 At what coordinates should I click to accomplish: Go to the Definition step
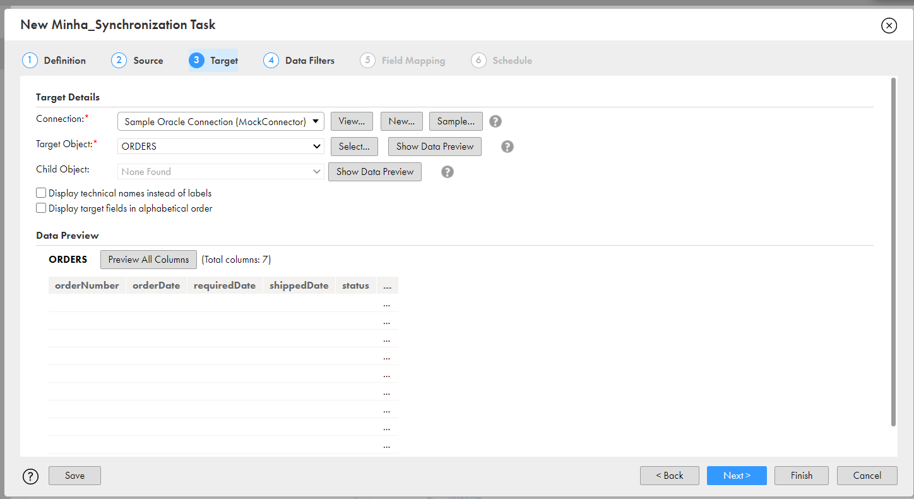click(x=54, y=61)
